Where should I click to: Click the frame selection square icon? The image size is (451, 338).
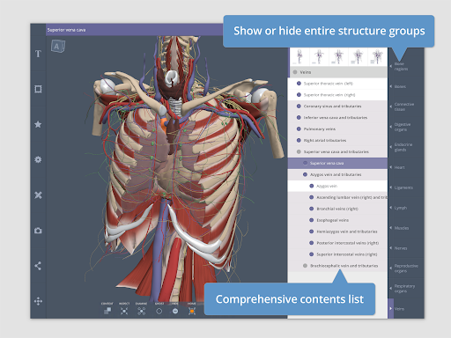click(x=38, y=89)
